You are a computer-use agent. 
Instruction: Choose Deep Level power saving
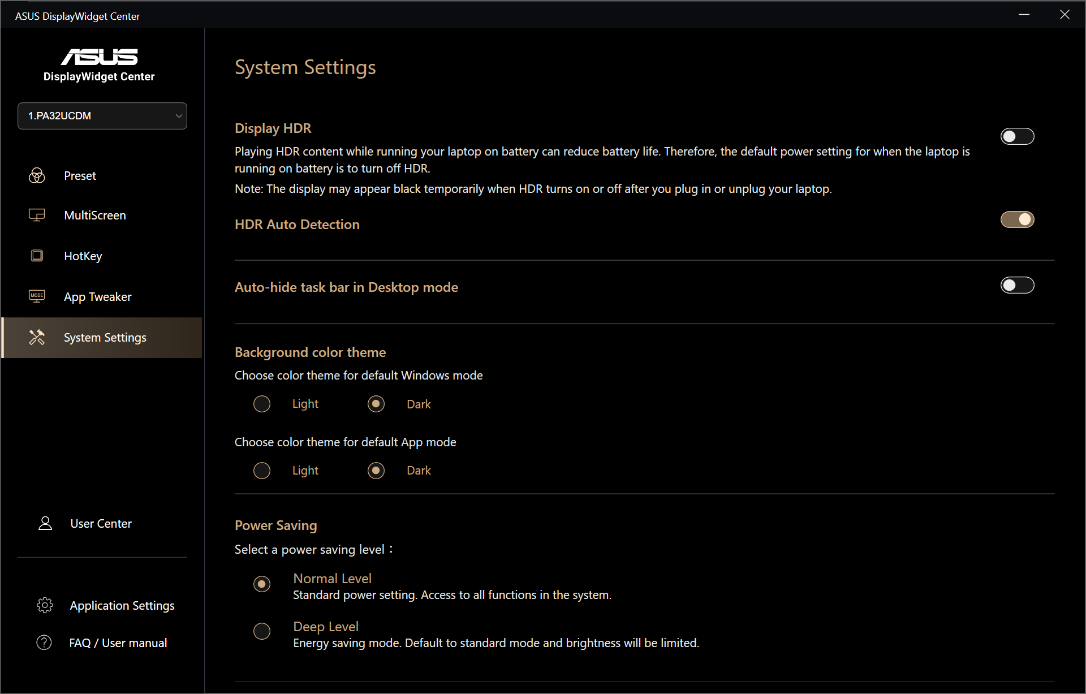[262, 631]
